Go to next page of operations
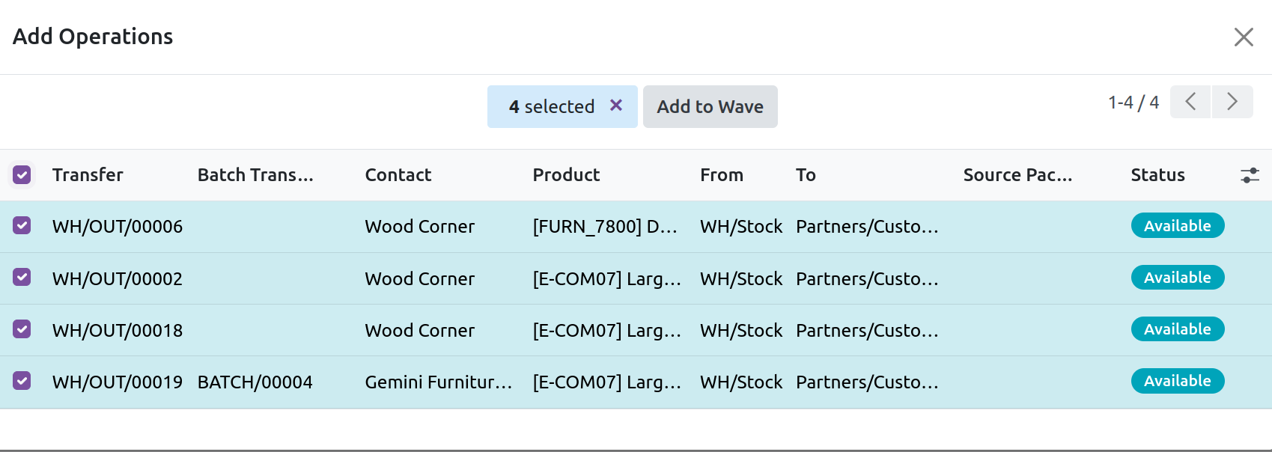This screenshot has height=452, width=1272. point(1232,102)
